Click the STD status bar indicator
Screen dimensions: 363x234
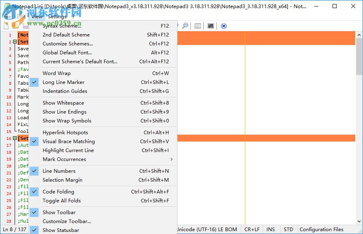[x=288, y=230]
